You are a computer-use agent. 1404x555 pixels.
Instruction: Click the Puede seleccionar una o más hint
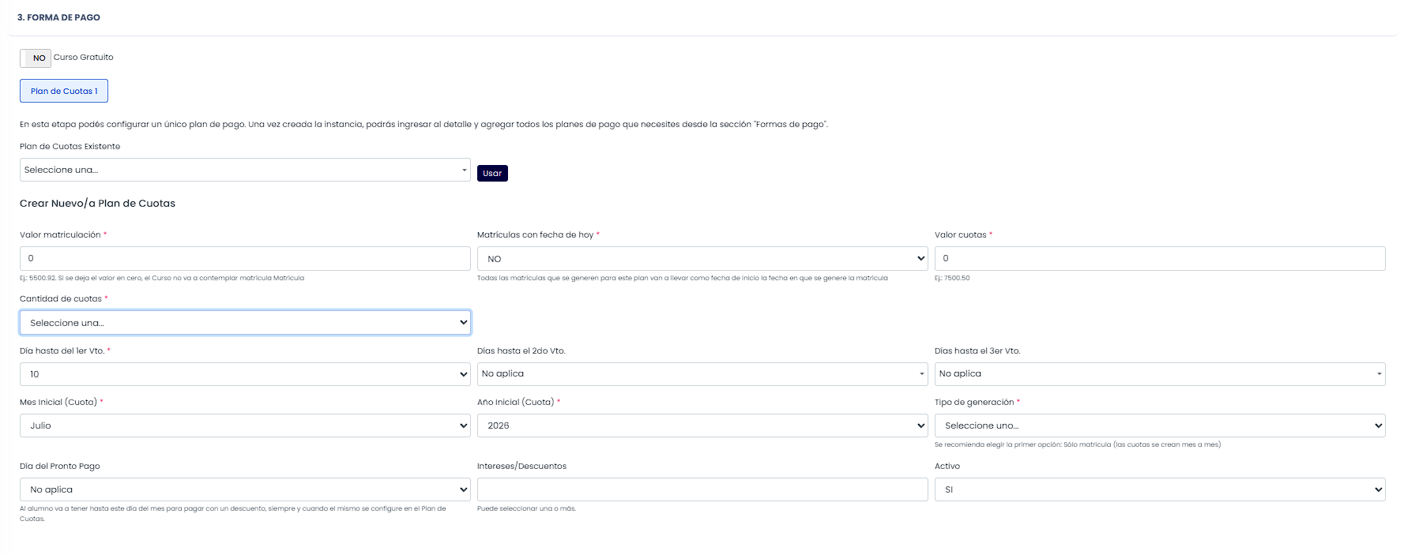[526, 508]
